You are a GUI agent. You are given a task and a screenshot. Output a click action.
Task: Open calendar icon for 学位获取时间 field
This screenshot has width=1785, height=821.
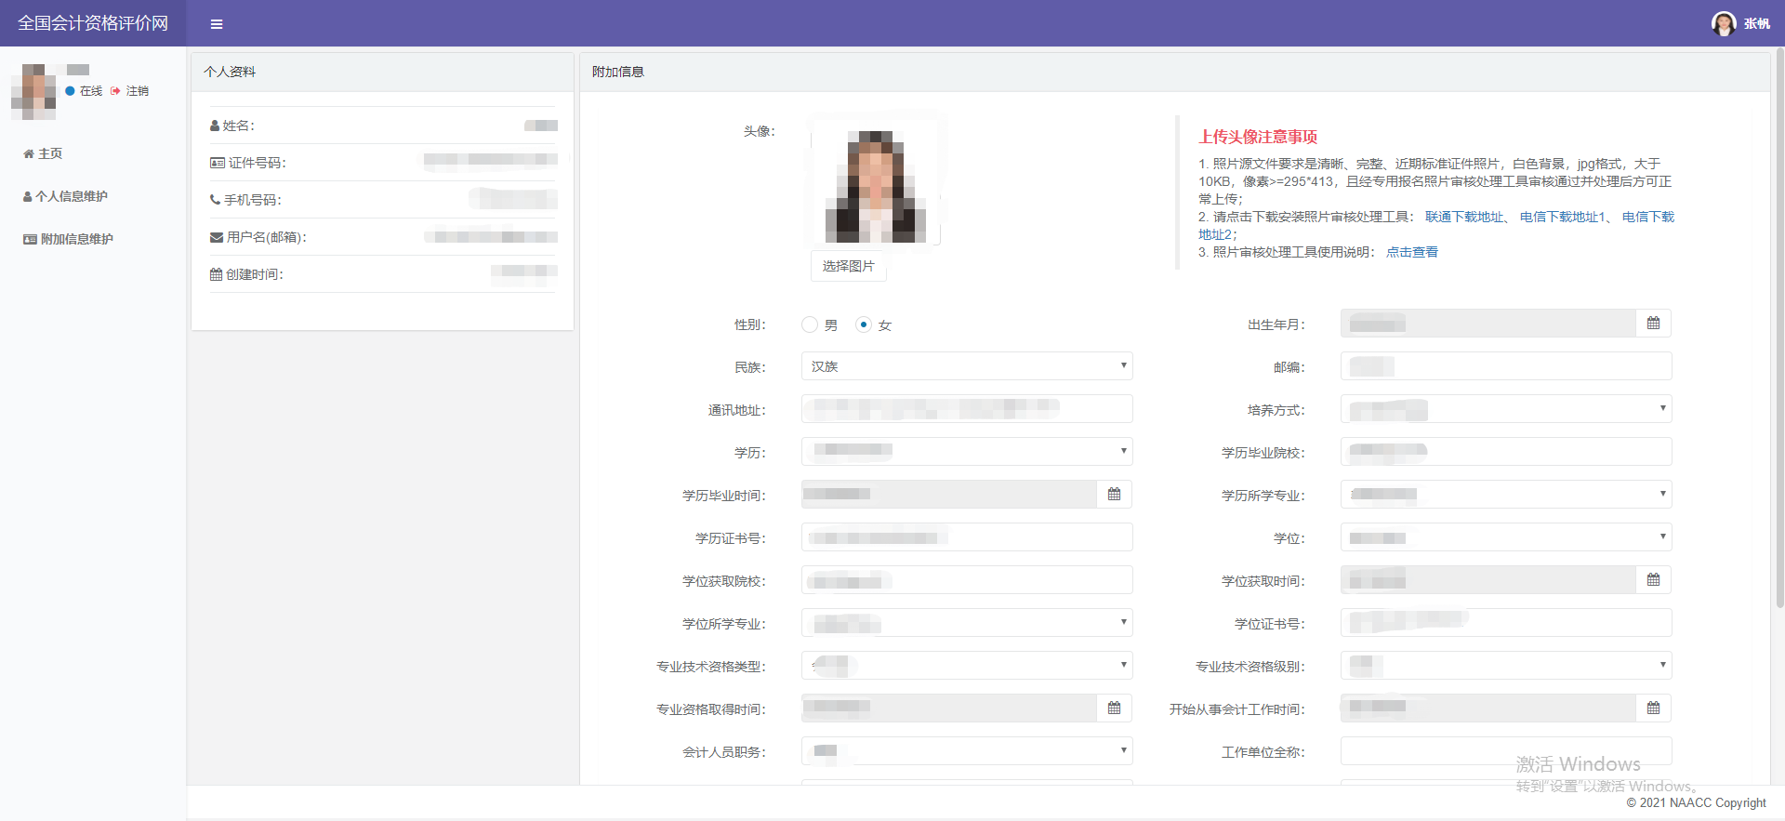click(1653, 580)
